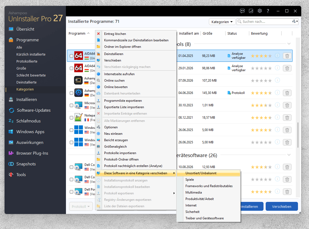Screen dimensions: 309x229
Task: Check the second AIDA64 row checkbox (29.01.2026)
Action: pyautogui.click(x=71, y=68)
